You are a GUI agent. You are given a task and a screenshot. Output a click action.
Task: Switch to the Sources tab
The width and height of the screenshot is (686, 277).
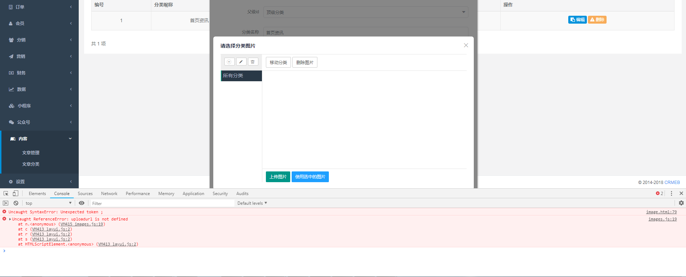pos(85,194)
